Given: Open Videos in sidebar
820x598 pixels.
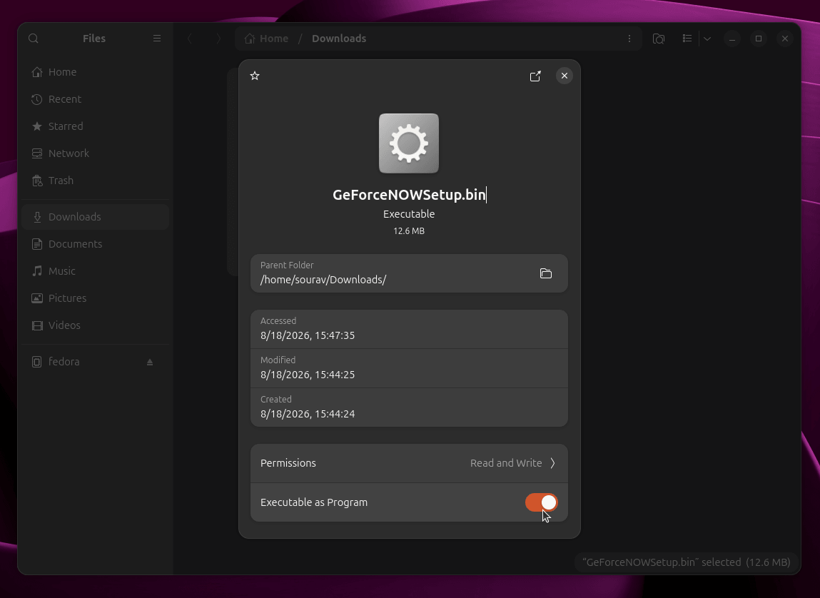Looking at the screenshot, I should coord(96,325).
